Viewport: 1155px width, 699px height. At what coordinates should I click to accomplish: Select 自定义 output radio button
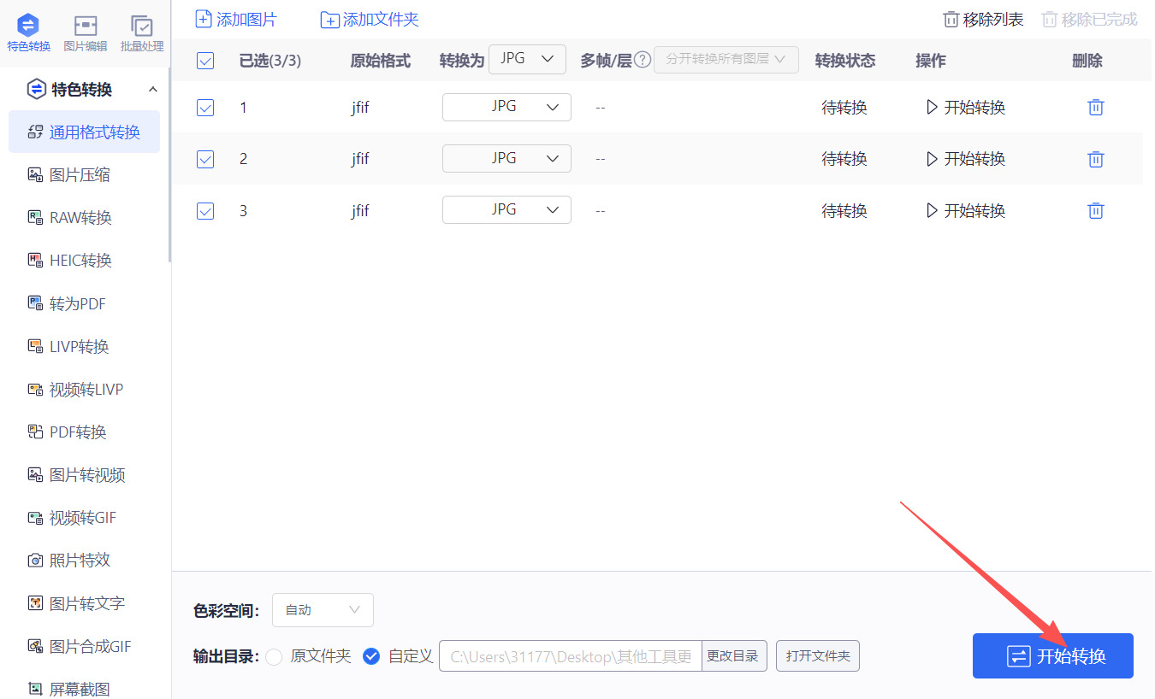[371, 656]
